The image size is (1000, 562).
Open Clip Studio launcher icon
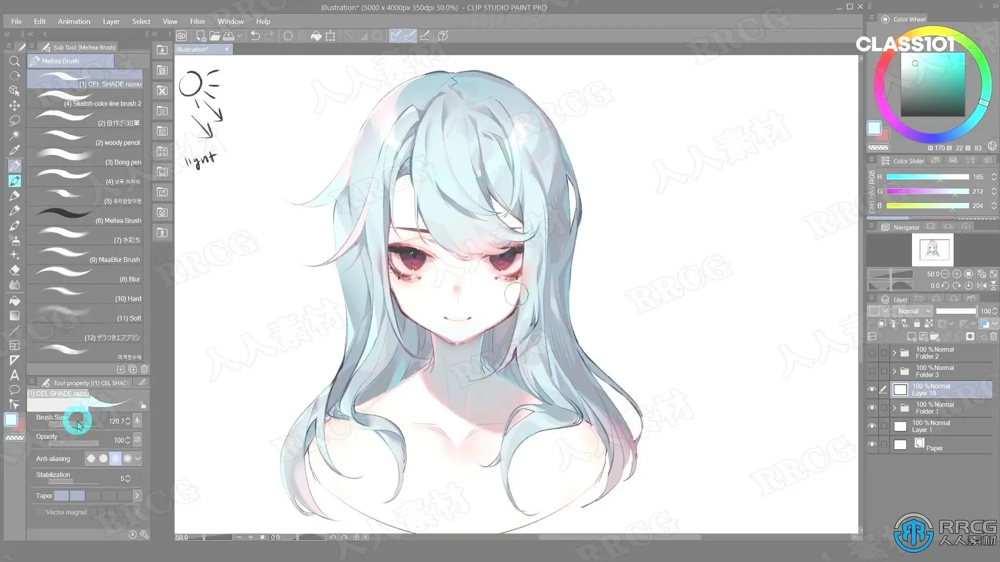pyautogui.click(x=181, y=36)
